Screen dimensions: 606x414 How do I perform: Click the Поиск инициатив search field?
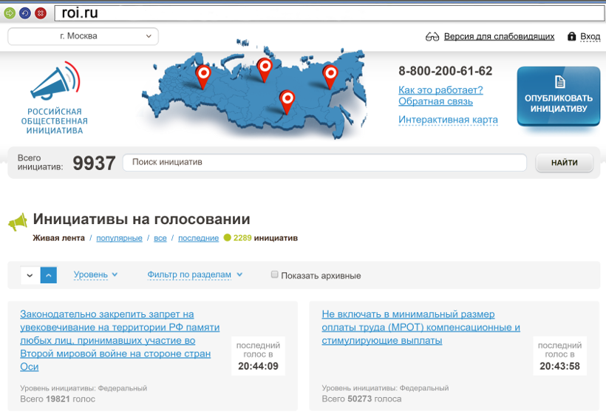[324, 163]
